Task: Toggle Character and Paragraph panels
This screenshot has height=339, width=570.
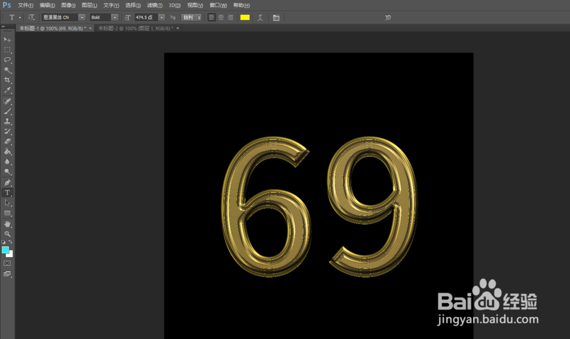Action: click(276, 18)
